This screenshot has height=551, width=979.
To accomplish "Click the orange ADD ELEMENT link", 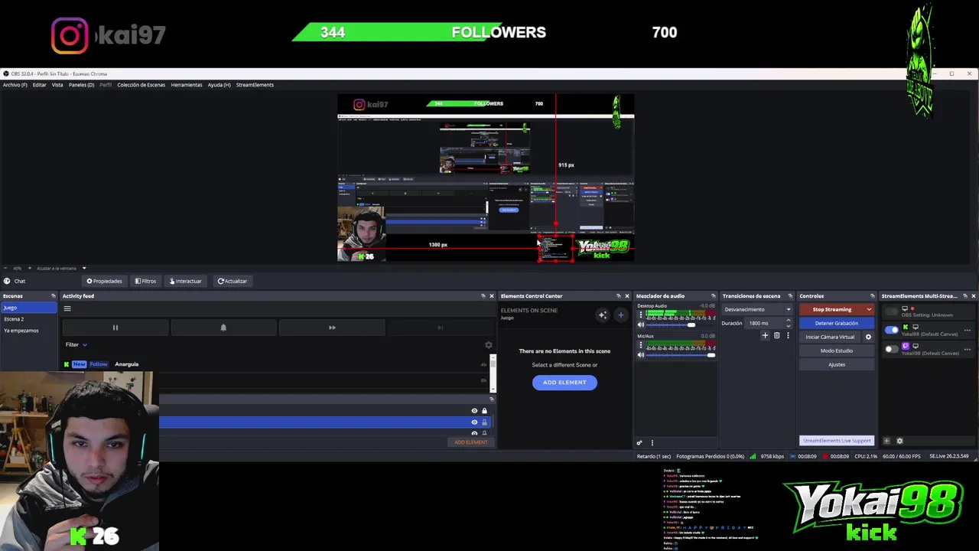I will 470,442.
